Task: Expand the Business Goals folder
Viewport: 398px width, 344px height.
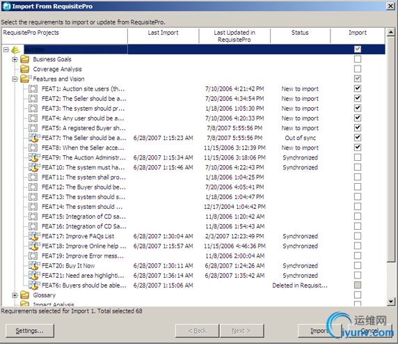Action: (15, 59)
